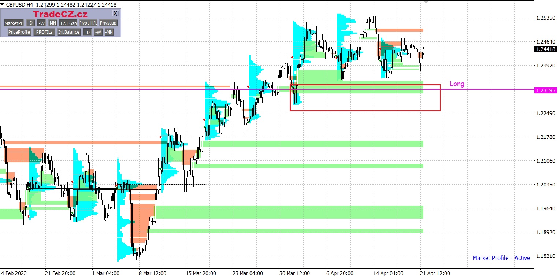Image resolution: width=560 pixels, height=278 pixels.
Task: Activate the Physgap button
Action: (x=108, y=23)
